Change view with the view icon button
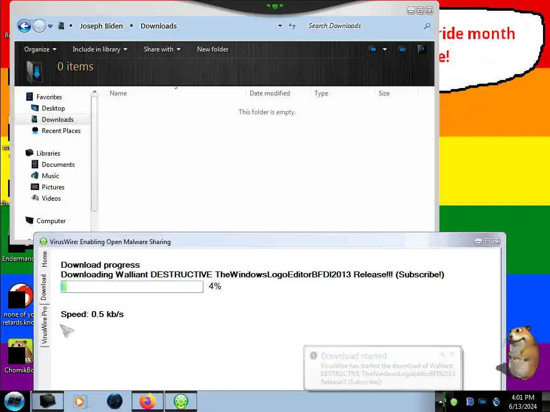Screen dimensions: 550x412 tap(373, 49)
